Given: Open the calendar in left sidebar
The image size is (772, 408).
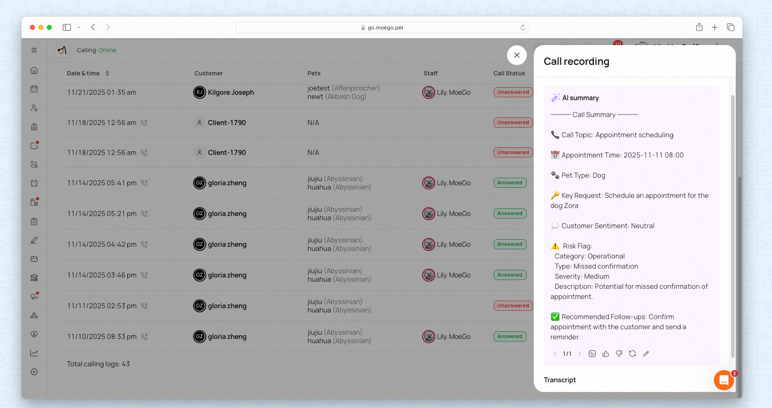Looking at the screenshot, I should (34, 89).
